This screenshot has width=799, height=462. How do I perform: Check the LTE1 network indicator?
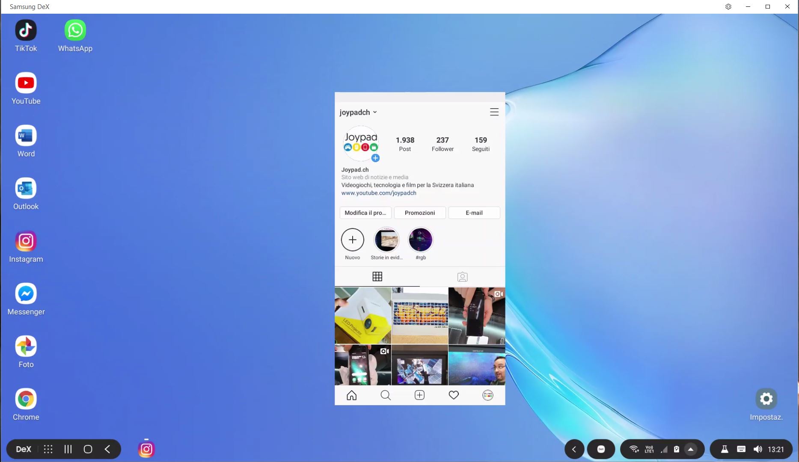click(649, 449)
